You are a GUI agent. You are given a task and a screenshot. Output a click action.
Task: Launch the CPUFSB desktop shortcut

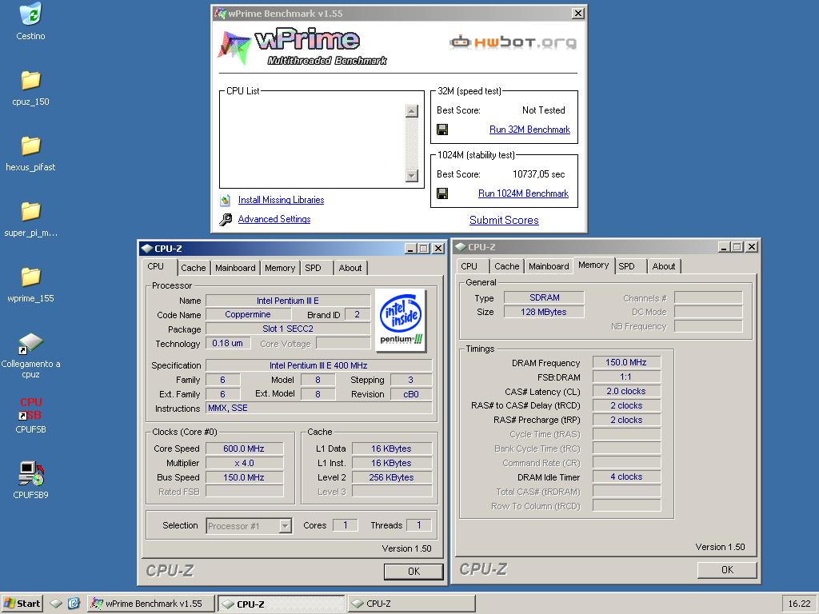point(30,409)
